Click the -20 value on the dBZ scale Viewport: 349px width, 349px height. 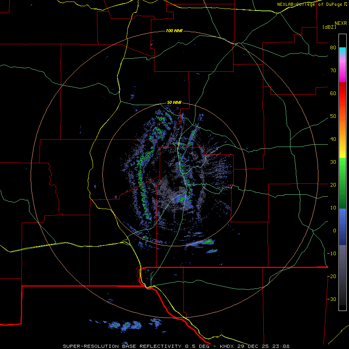tap(332, 276)
